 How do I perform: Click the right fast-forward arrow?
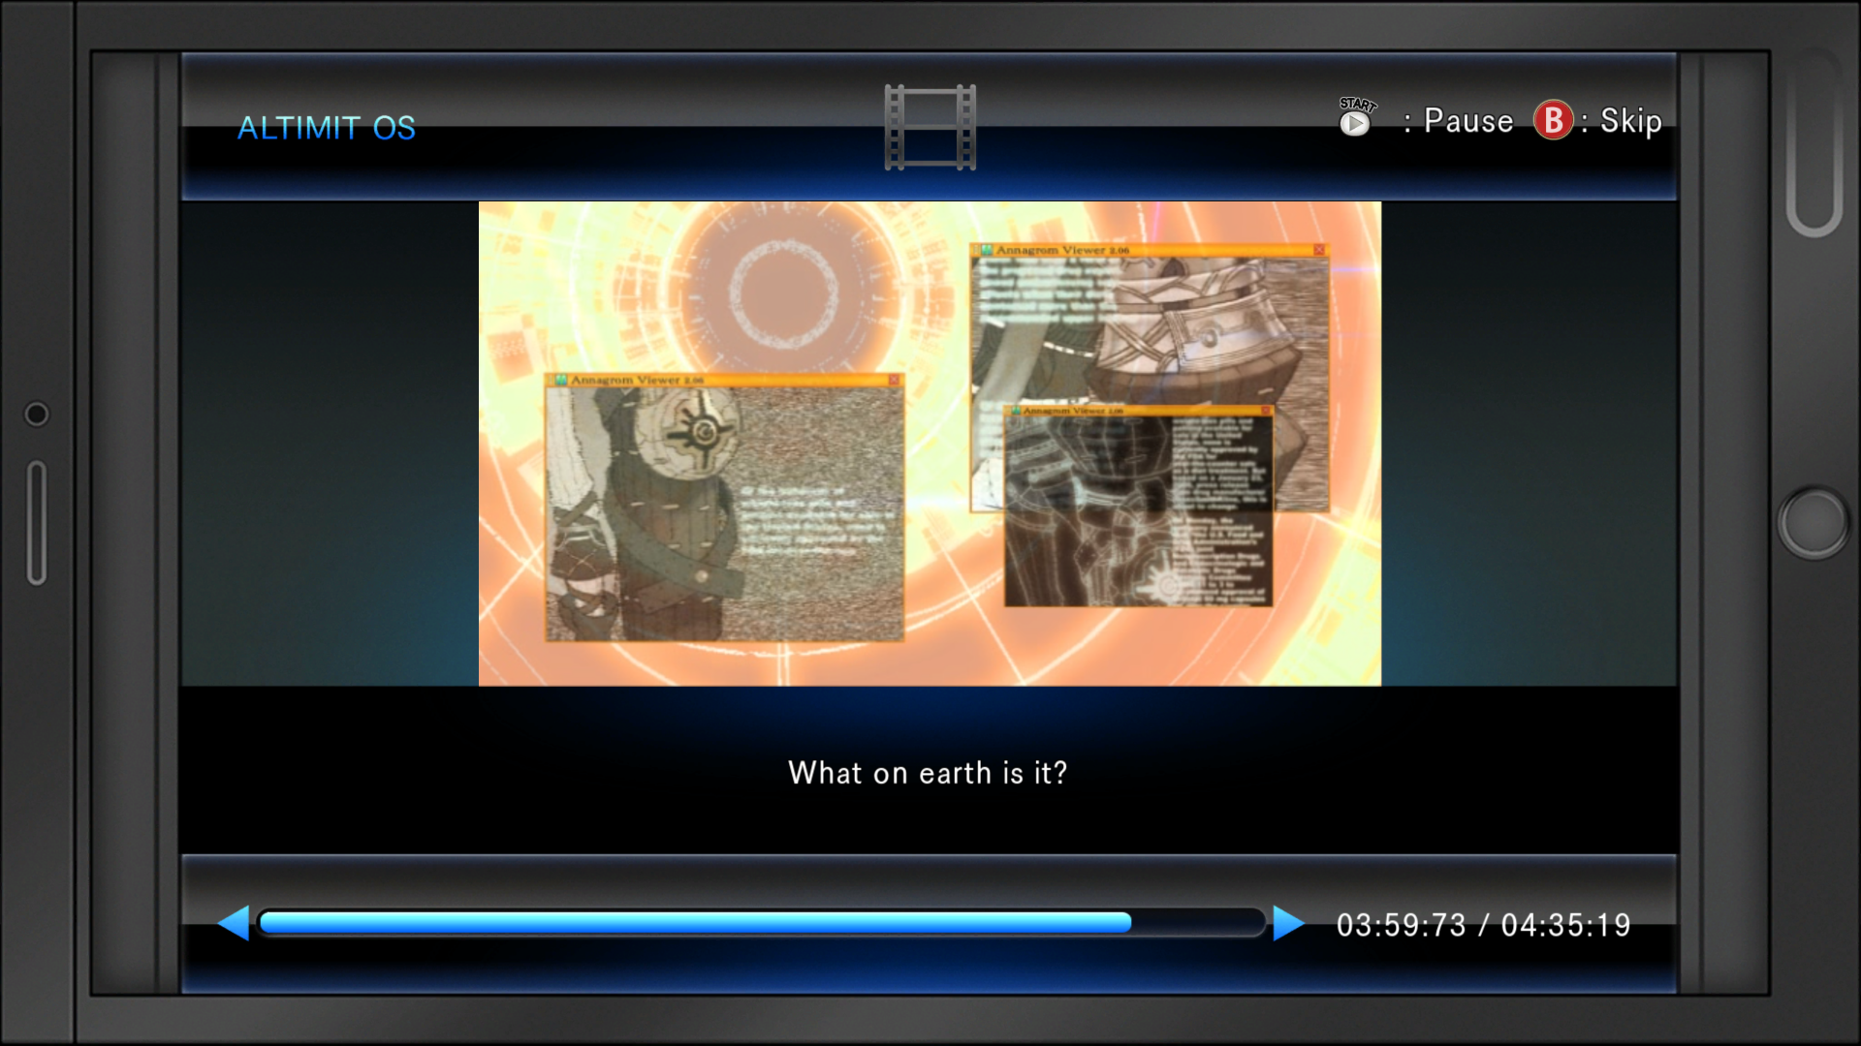coord(1287,923)
